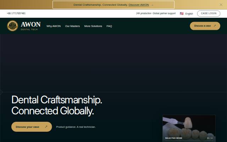Image resolution: width=227 pixels, height=142 pixels.
Task: Open the Why AWON menu item
Action: pos(54,26)
